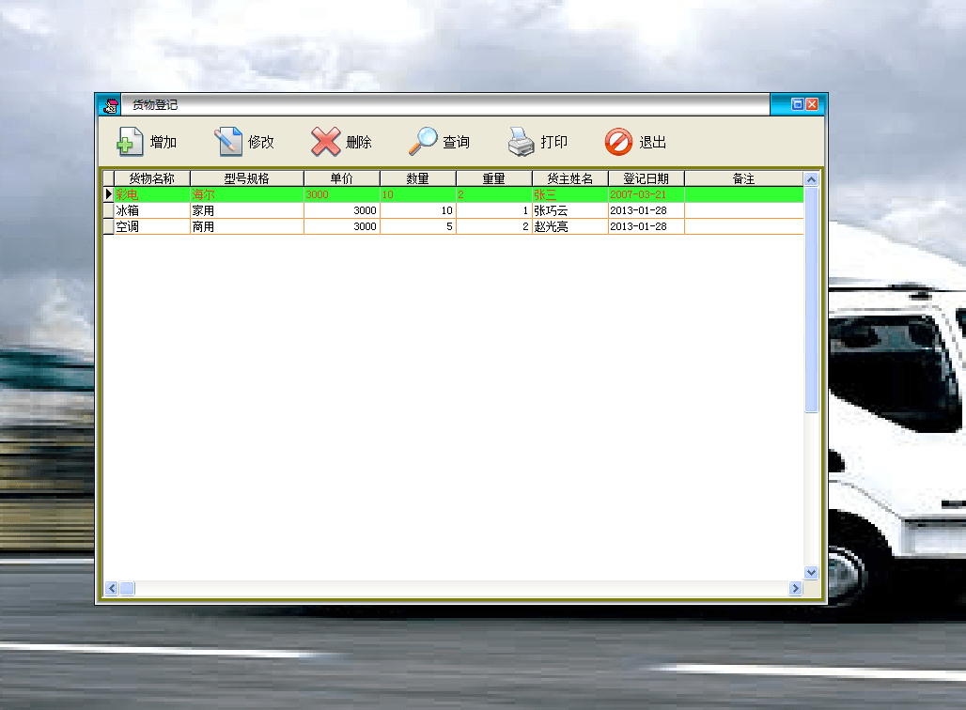Click the 商用 specification cell
The width and height of the screenshot is (966, 710).
pos(247,226)
